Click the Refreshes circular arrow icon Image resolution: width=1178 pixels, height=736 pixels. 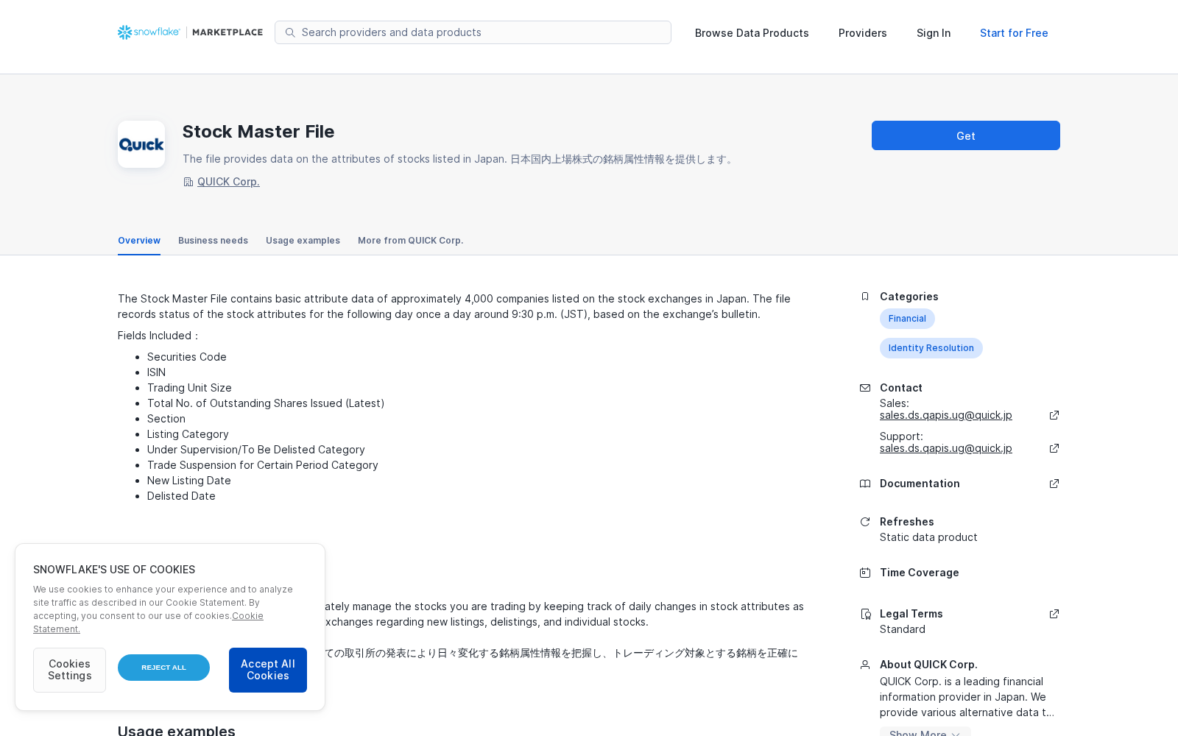coord(865,522)
